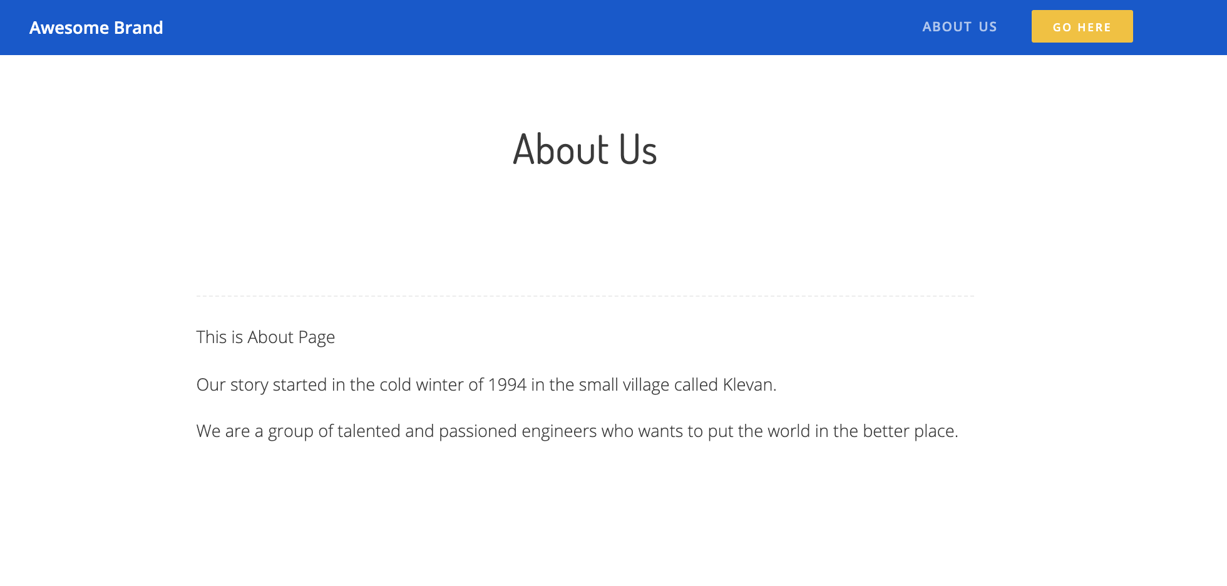This screenshot has height=586, width=1227.
Task: Click the word "world" in final sentence
Action: coord(789,431)
